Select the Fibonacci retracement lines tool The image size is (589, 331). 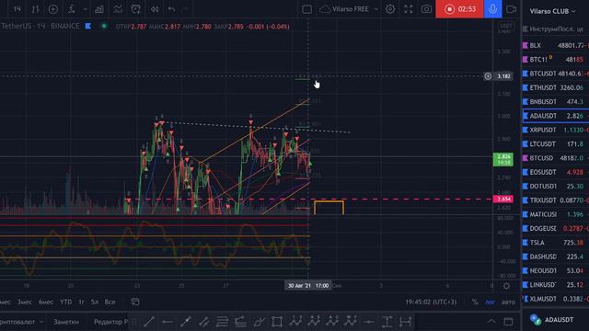[222, 322]
